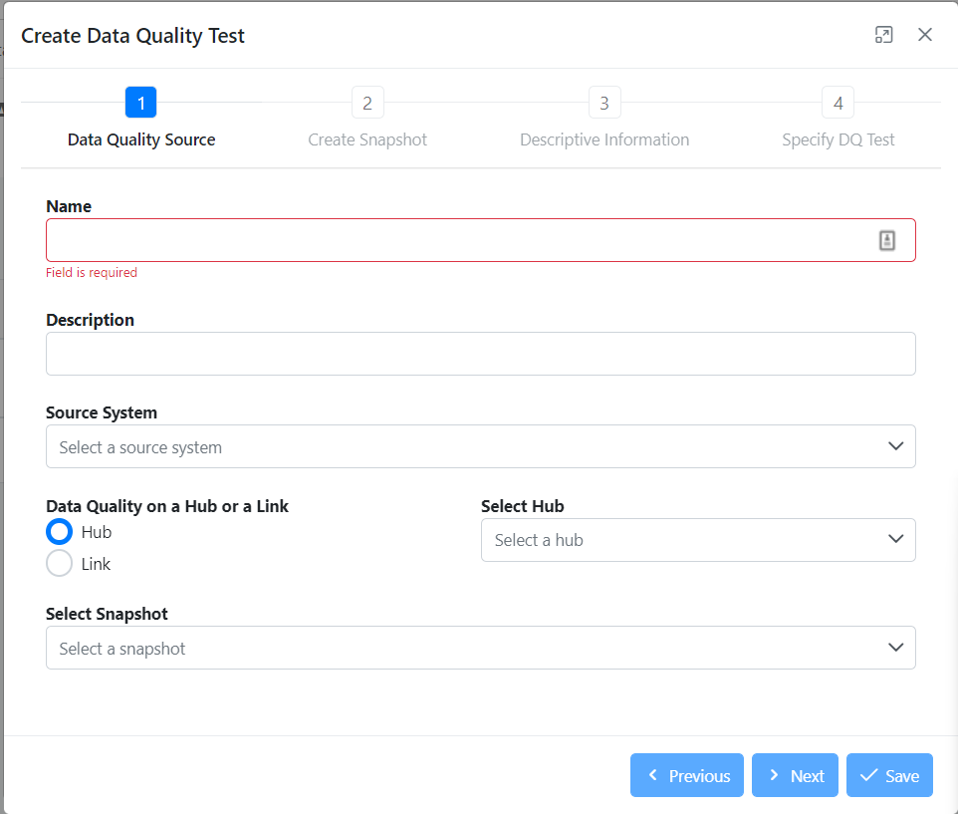Switch to Descriptive Information step
Viewport: 958px width, 814px height.
604,139
